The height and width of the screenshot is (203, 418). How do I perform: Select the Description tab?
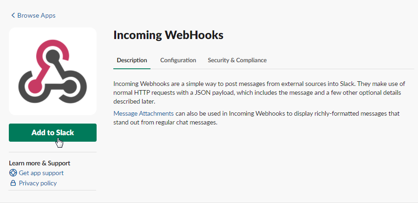pos(132,60)
